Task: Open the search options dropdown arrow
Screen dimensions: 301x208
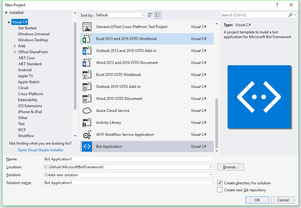Action: [295, 15]
